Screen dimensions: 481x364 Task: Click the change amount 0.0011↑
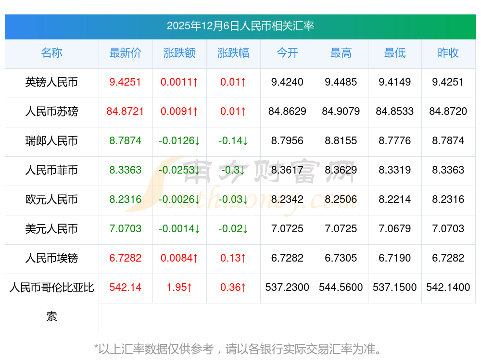tap(179, 82)
